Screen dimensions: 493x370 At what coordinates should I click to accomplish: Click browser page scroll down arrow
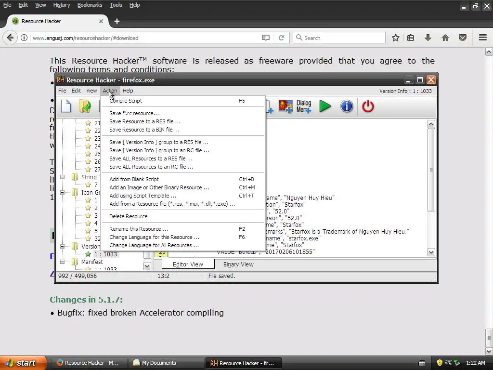pyautogui.click(x=489, y=351)
